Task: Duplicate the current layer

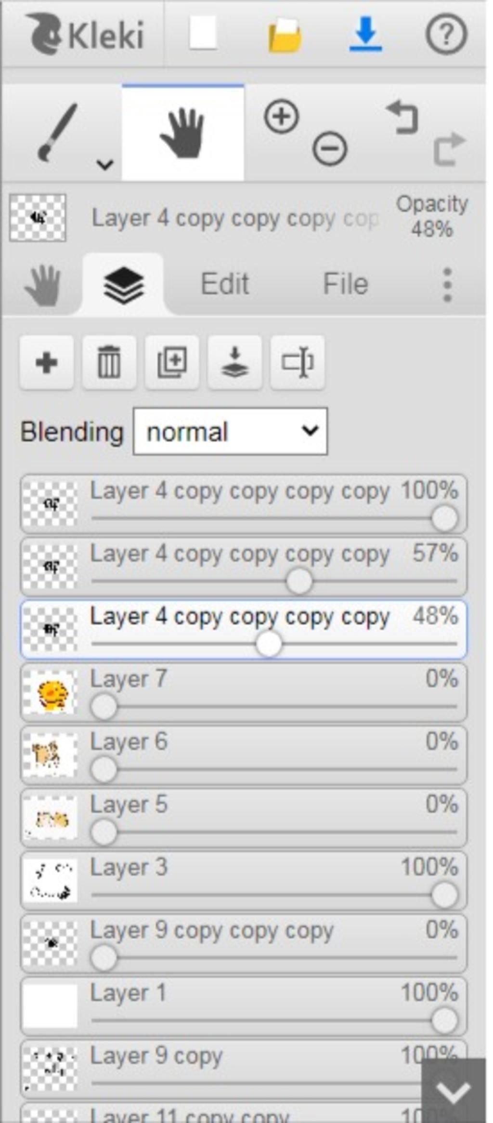Action: coord(172,362)
